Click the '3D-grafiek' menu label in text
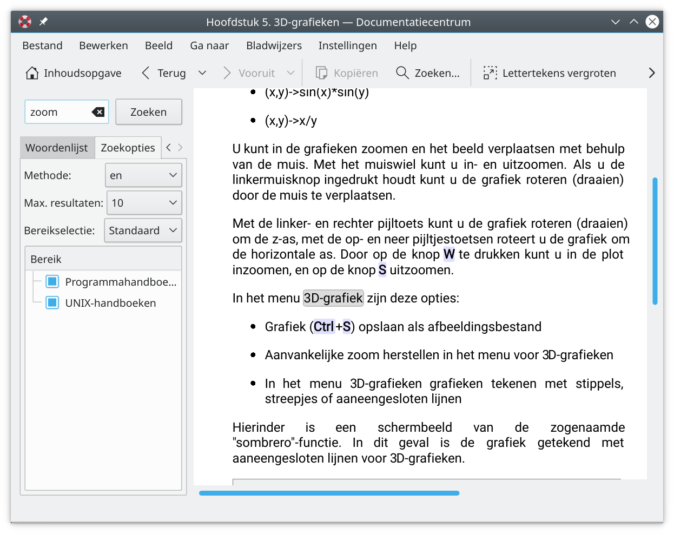Viewport: 674px width, 534px height. [333, 298]
